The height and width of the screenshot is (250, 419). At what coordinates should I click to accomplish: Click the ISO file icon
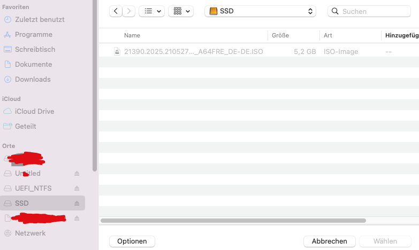point(117,51)
